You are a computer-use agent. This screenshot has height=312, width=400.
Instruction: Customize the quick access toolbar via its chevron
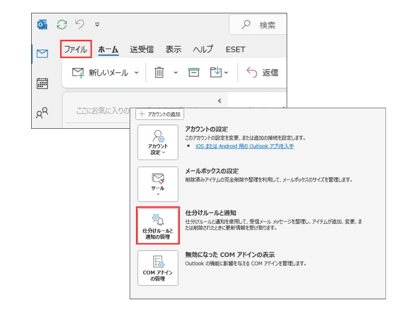pos(96,24)
